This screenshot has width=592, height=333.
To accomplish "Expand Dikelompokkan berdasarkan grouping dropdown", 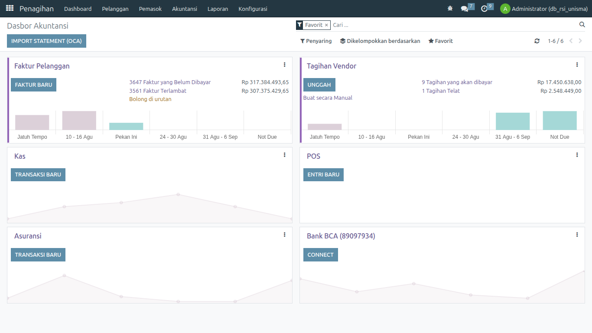I will (380, 41).
